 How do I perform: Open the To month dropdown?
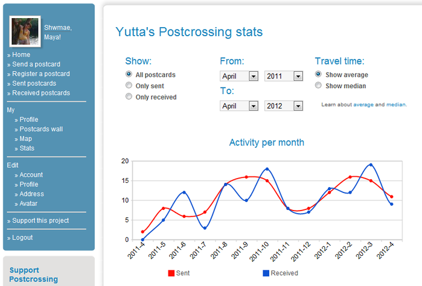(239, 106)
